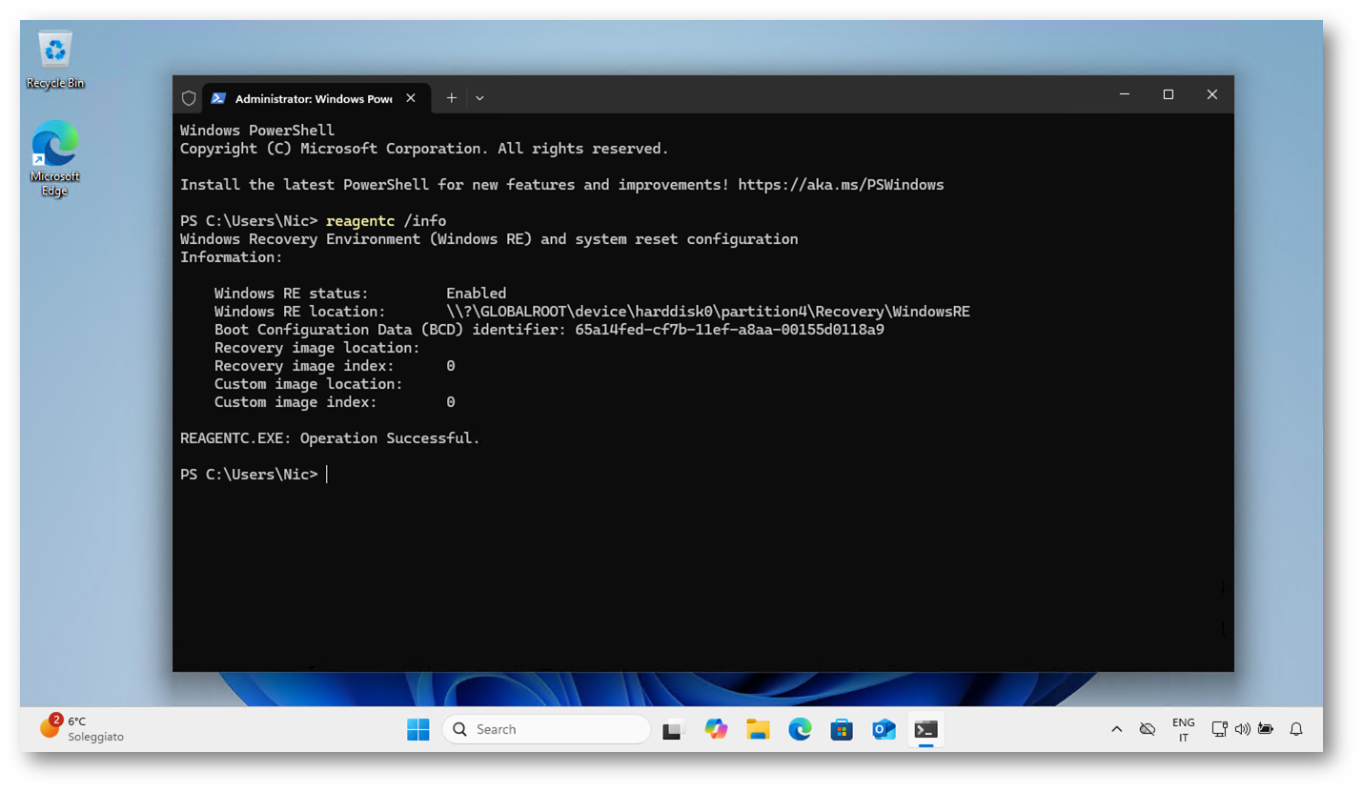Open the Windows Start menu
1363x792 pixels.
(x=417, y=729)
